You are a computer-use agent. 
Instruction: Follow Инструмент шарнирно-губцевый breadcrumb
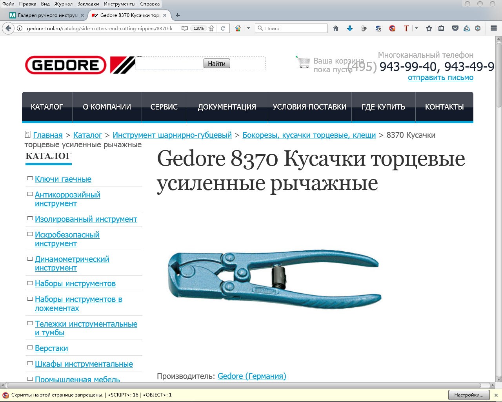coord(172,135)
